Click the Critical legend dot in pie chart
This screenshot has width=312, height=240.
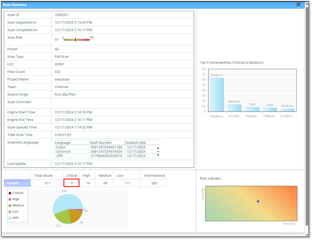point(10,193)
